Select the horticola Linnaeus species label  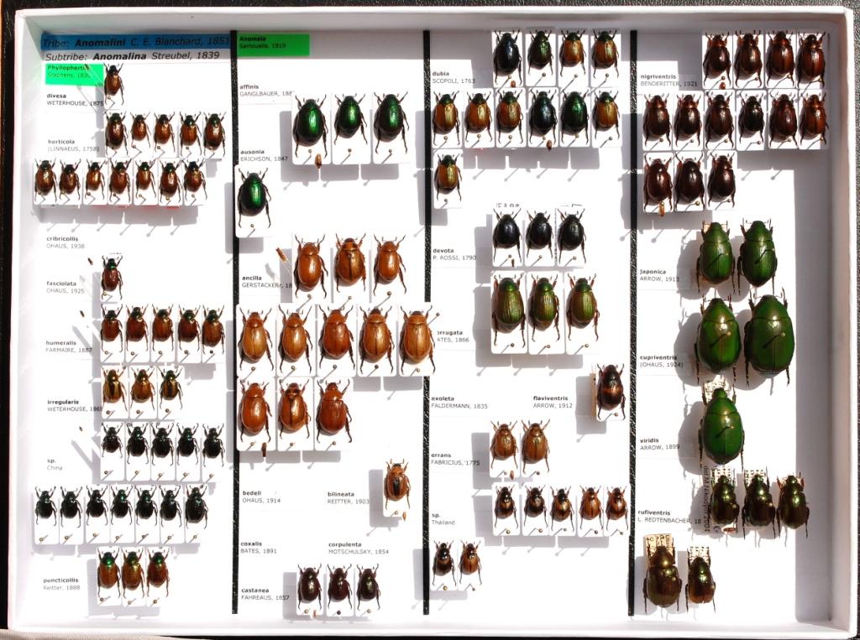73,145
